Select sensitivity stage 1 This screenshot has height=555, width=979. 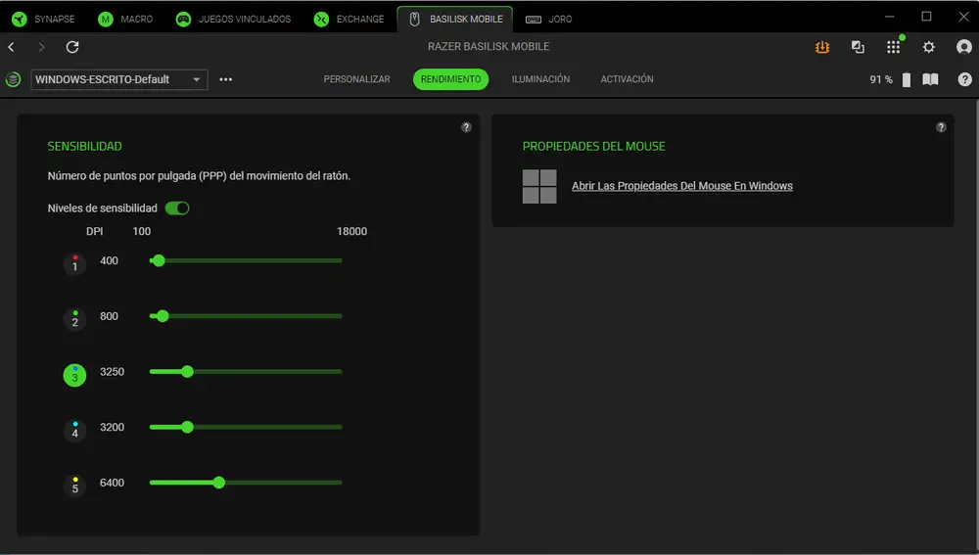click(75, 264)
